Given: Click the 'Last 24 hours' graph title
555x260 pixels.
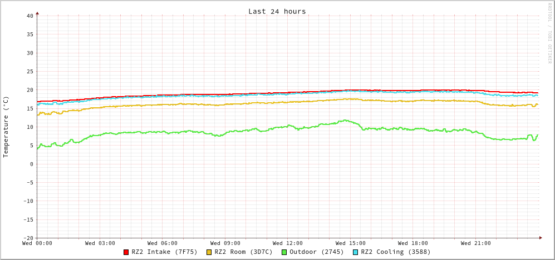Looking at the screenshot, I should click(277, 11).
